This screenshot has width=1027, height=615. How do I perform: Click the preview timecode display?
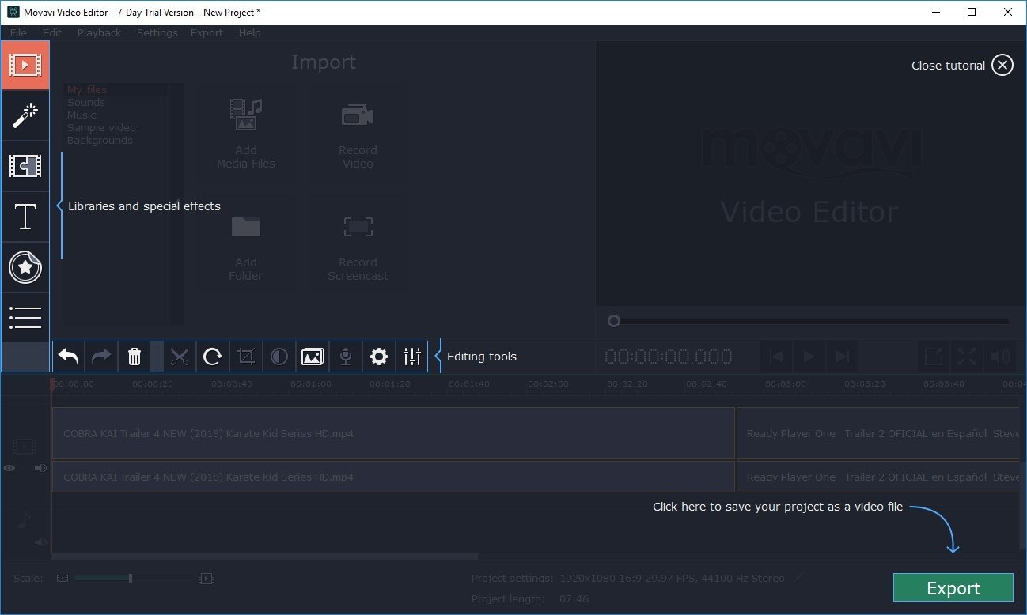(x=669, y=357)
